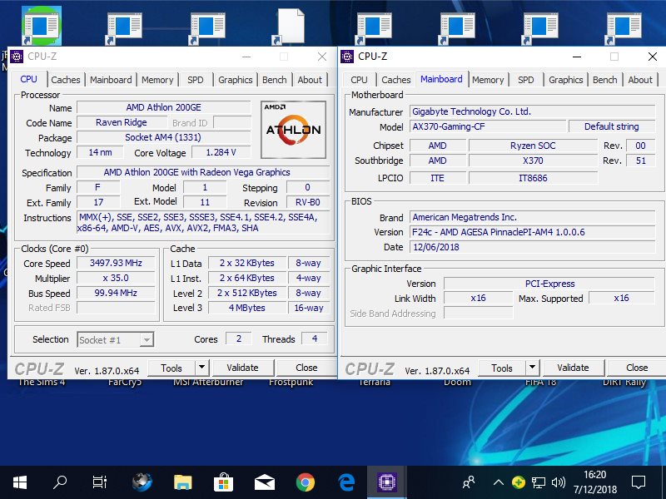Switch to Memory tab in left CPU-Z window
Viewport: 666px width, 499px height.
coord(157,80)
